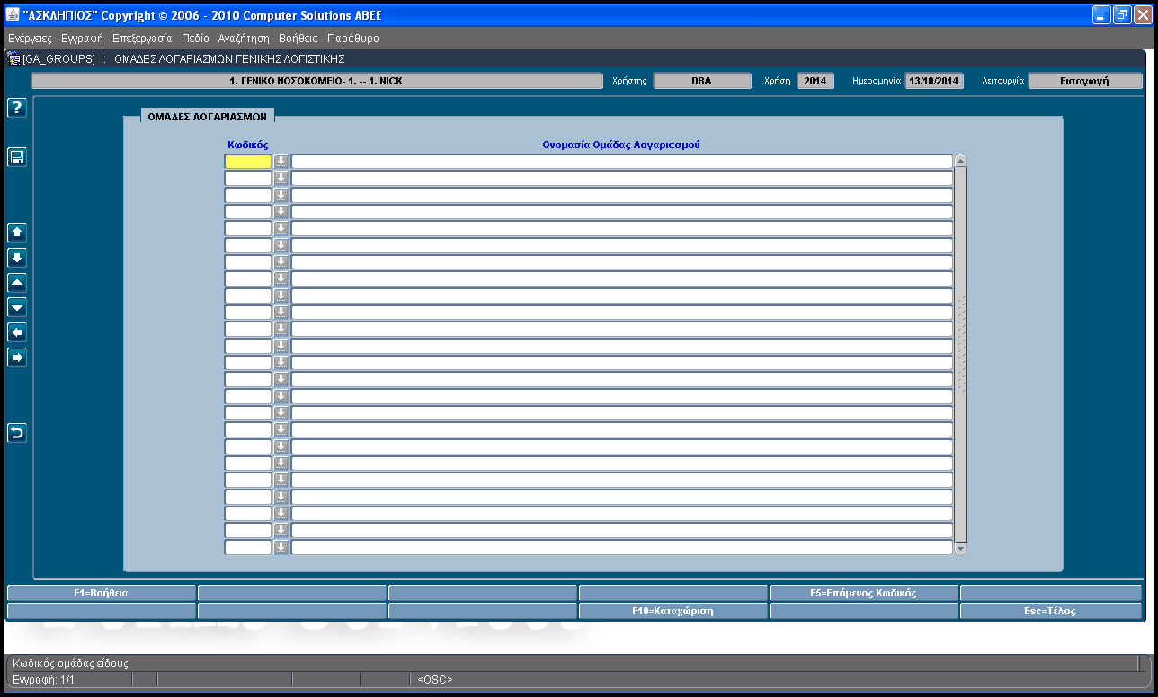The image size is (1158, 697).
Task: Focus the yellow Κωδικός field in the first row
Action: 247,161
